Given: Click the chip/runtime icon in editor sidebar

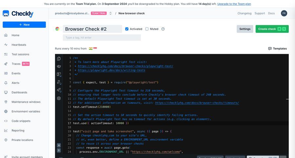Looking at the screenshot, I should tap(59, 98).
